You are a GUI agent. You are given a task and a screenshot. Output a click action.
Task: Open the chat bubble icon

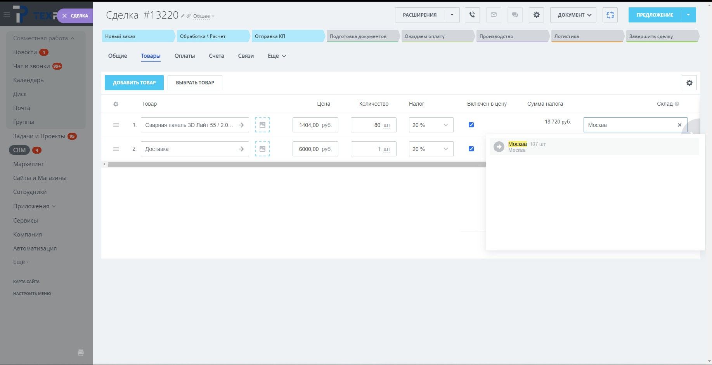tap(515, 15)
